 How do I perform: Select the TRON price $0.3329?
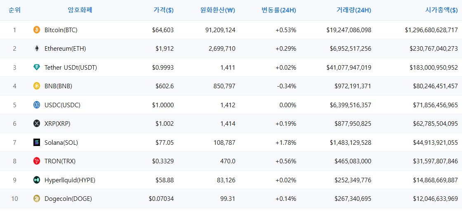pyautogui.click(x=163, y=161)
